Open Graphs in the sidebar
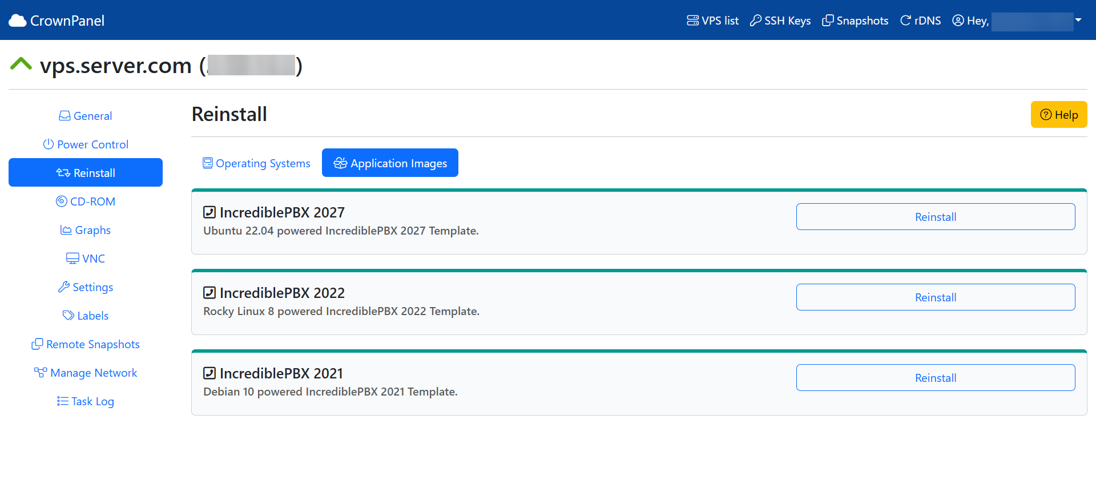The height and width of the screenshot is (496, 1096). point(86,230)
